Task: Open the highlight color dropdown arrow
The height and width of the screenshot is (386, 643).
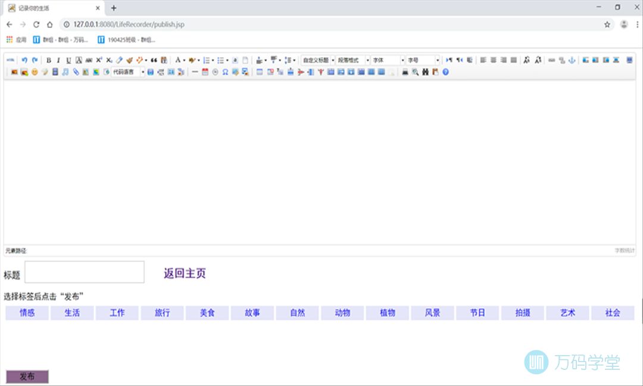Action: coord(198,60)
